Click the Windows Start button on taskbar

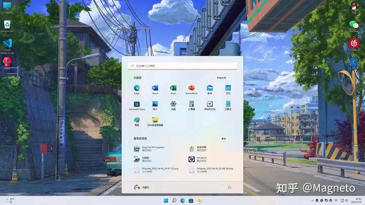[x=165, y=200]
